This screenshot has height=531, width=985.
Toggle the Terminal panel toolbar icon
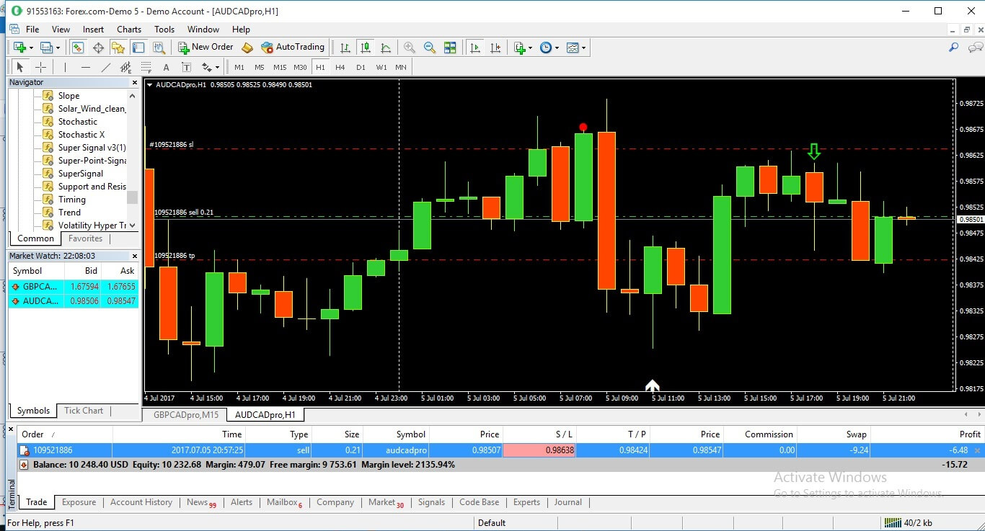click(138, 48)
